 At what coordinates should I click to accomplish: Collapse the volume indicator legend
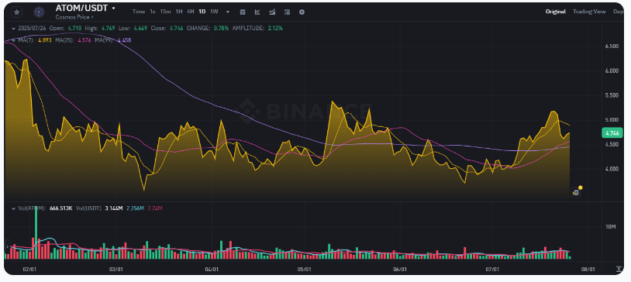[14, 208]
